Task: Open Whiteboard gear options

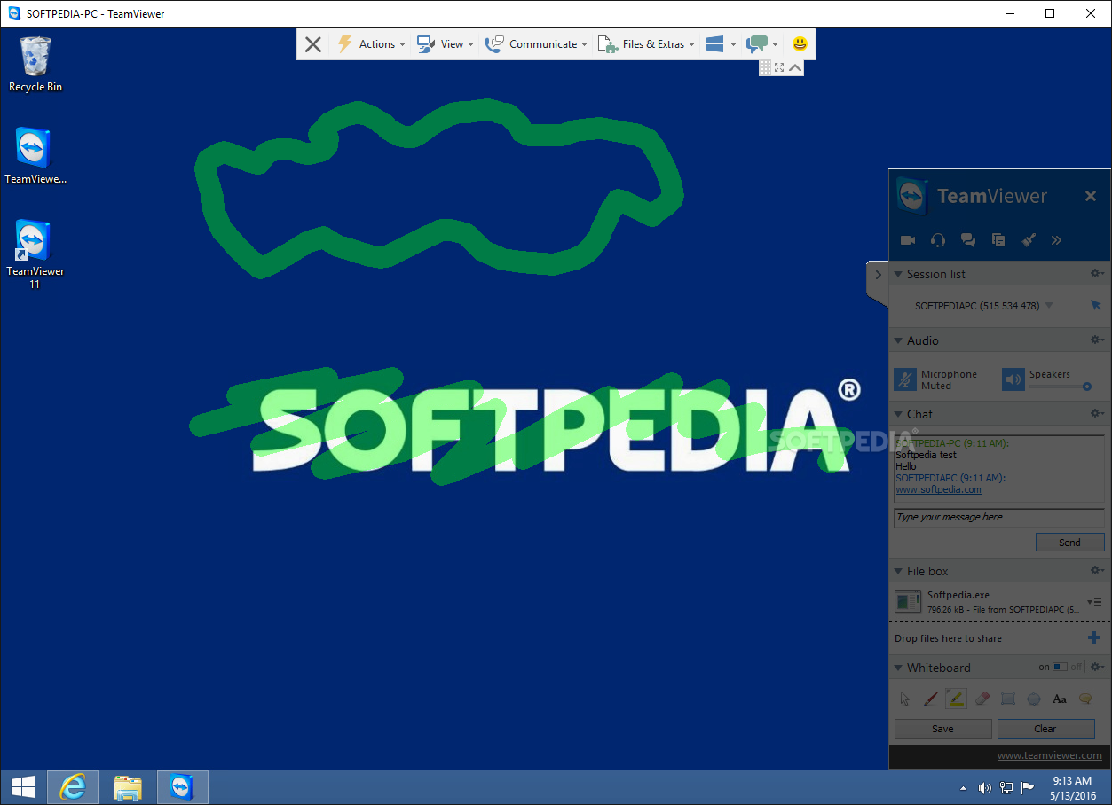Action: 1097,668
